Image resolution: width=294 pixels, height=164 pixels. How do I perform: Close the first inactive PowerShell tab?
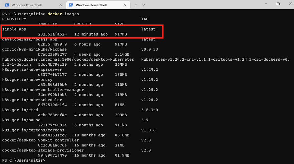tap(60, 5)
